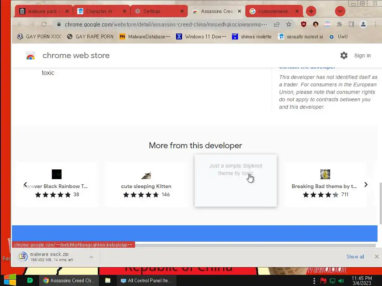Screen dimensions: 382x286
Task: Click Breaking Bad theme star rating
Action: point(320,194)
